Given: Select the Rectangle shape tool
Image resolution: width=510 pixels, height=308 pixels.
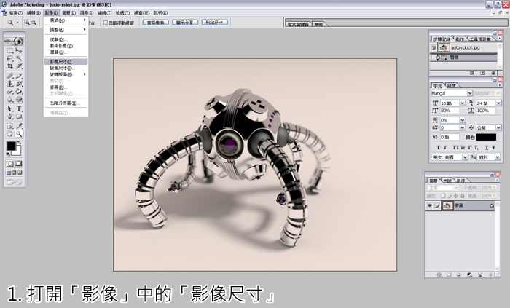Looking at the screenshot, I should [19, 117].
